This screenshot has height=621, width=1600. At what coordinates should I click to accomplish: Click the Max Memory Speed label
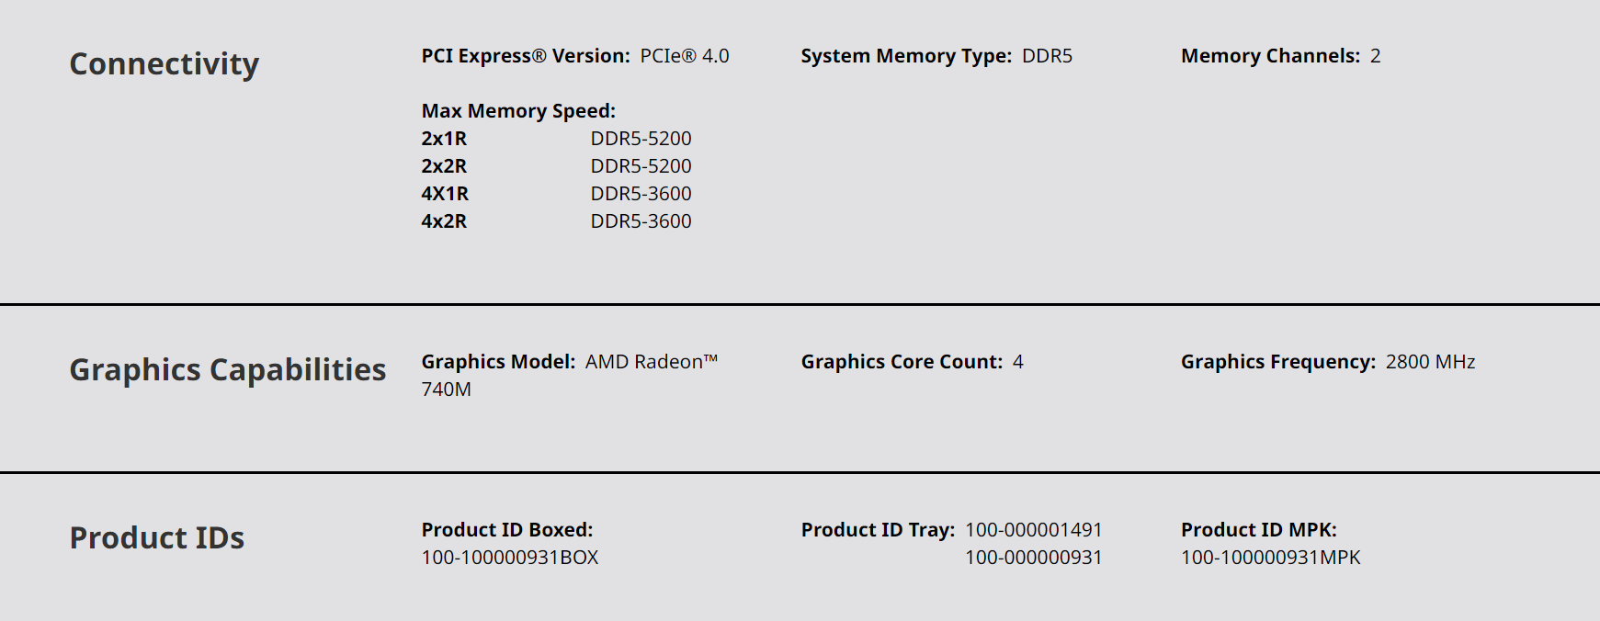click(518, 111)
